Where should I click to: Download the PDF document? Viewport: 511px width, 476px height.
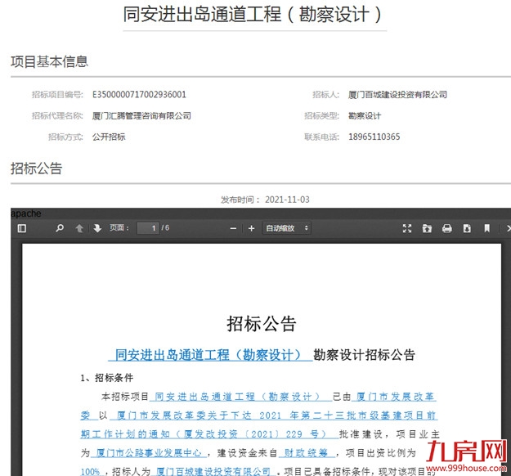coord(467,228)
